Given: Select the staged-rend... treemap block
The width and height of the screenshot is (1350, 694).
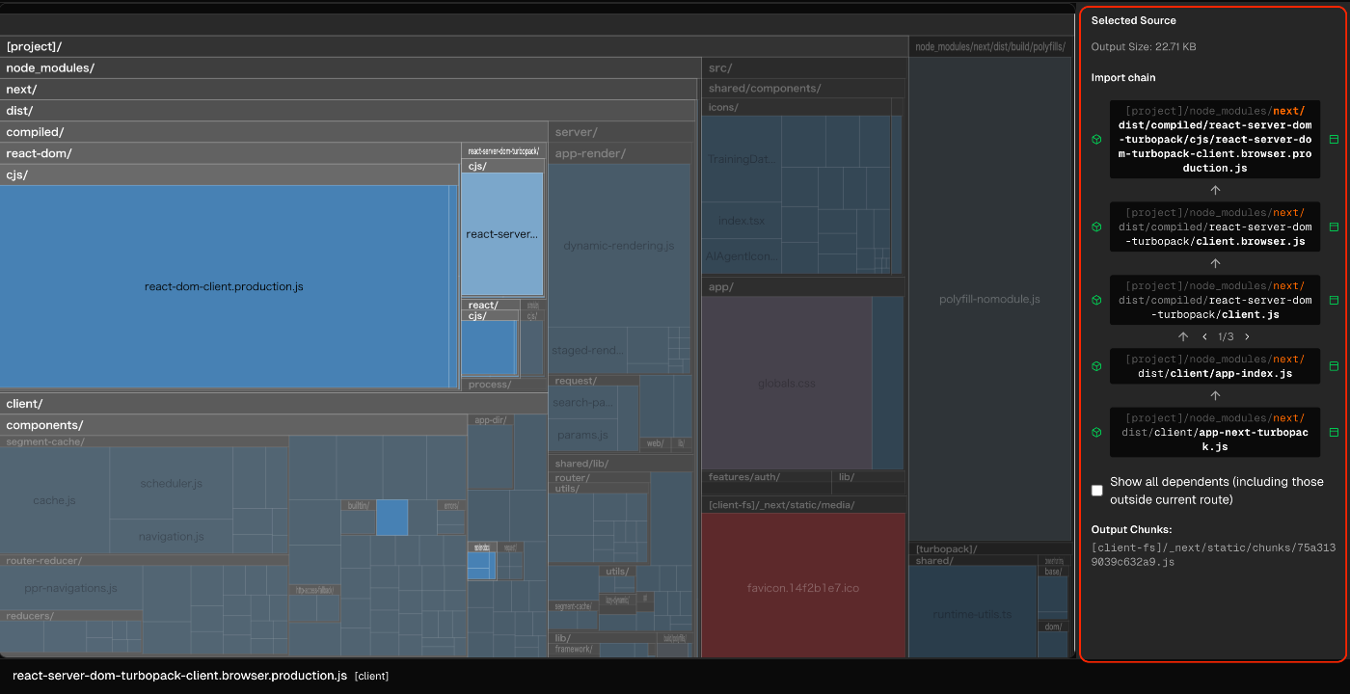Looking at the screenshot, I should [x=588, y=350].
